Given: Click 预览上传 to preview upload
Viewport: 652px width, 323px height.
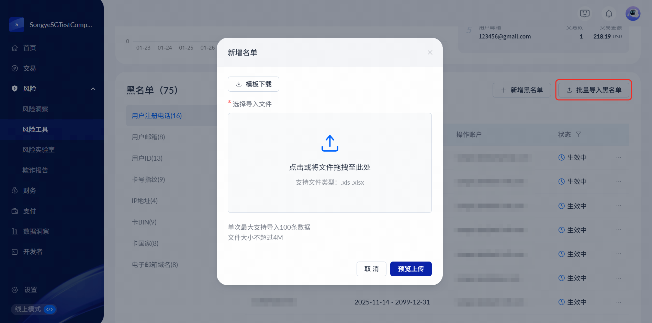Looking at the screenshot, I should (411, 269).
